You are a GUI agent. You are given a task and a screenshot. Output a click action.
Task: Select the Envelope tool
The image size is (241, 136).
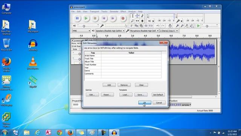[137, 16]
